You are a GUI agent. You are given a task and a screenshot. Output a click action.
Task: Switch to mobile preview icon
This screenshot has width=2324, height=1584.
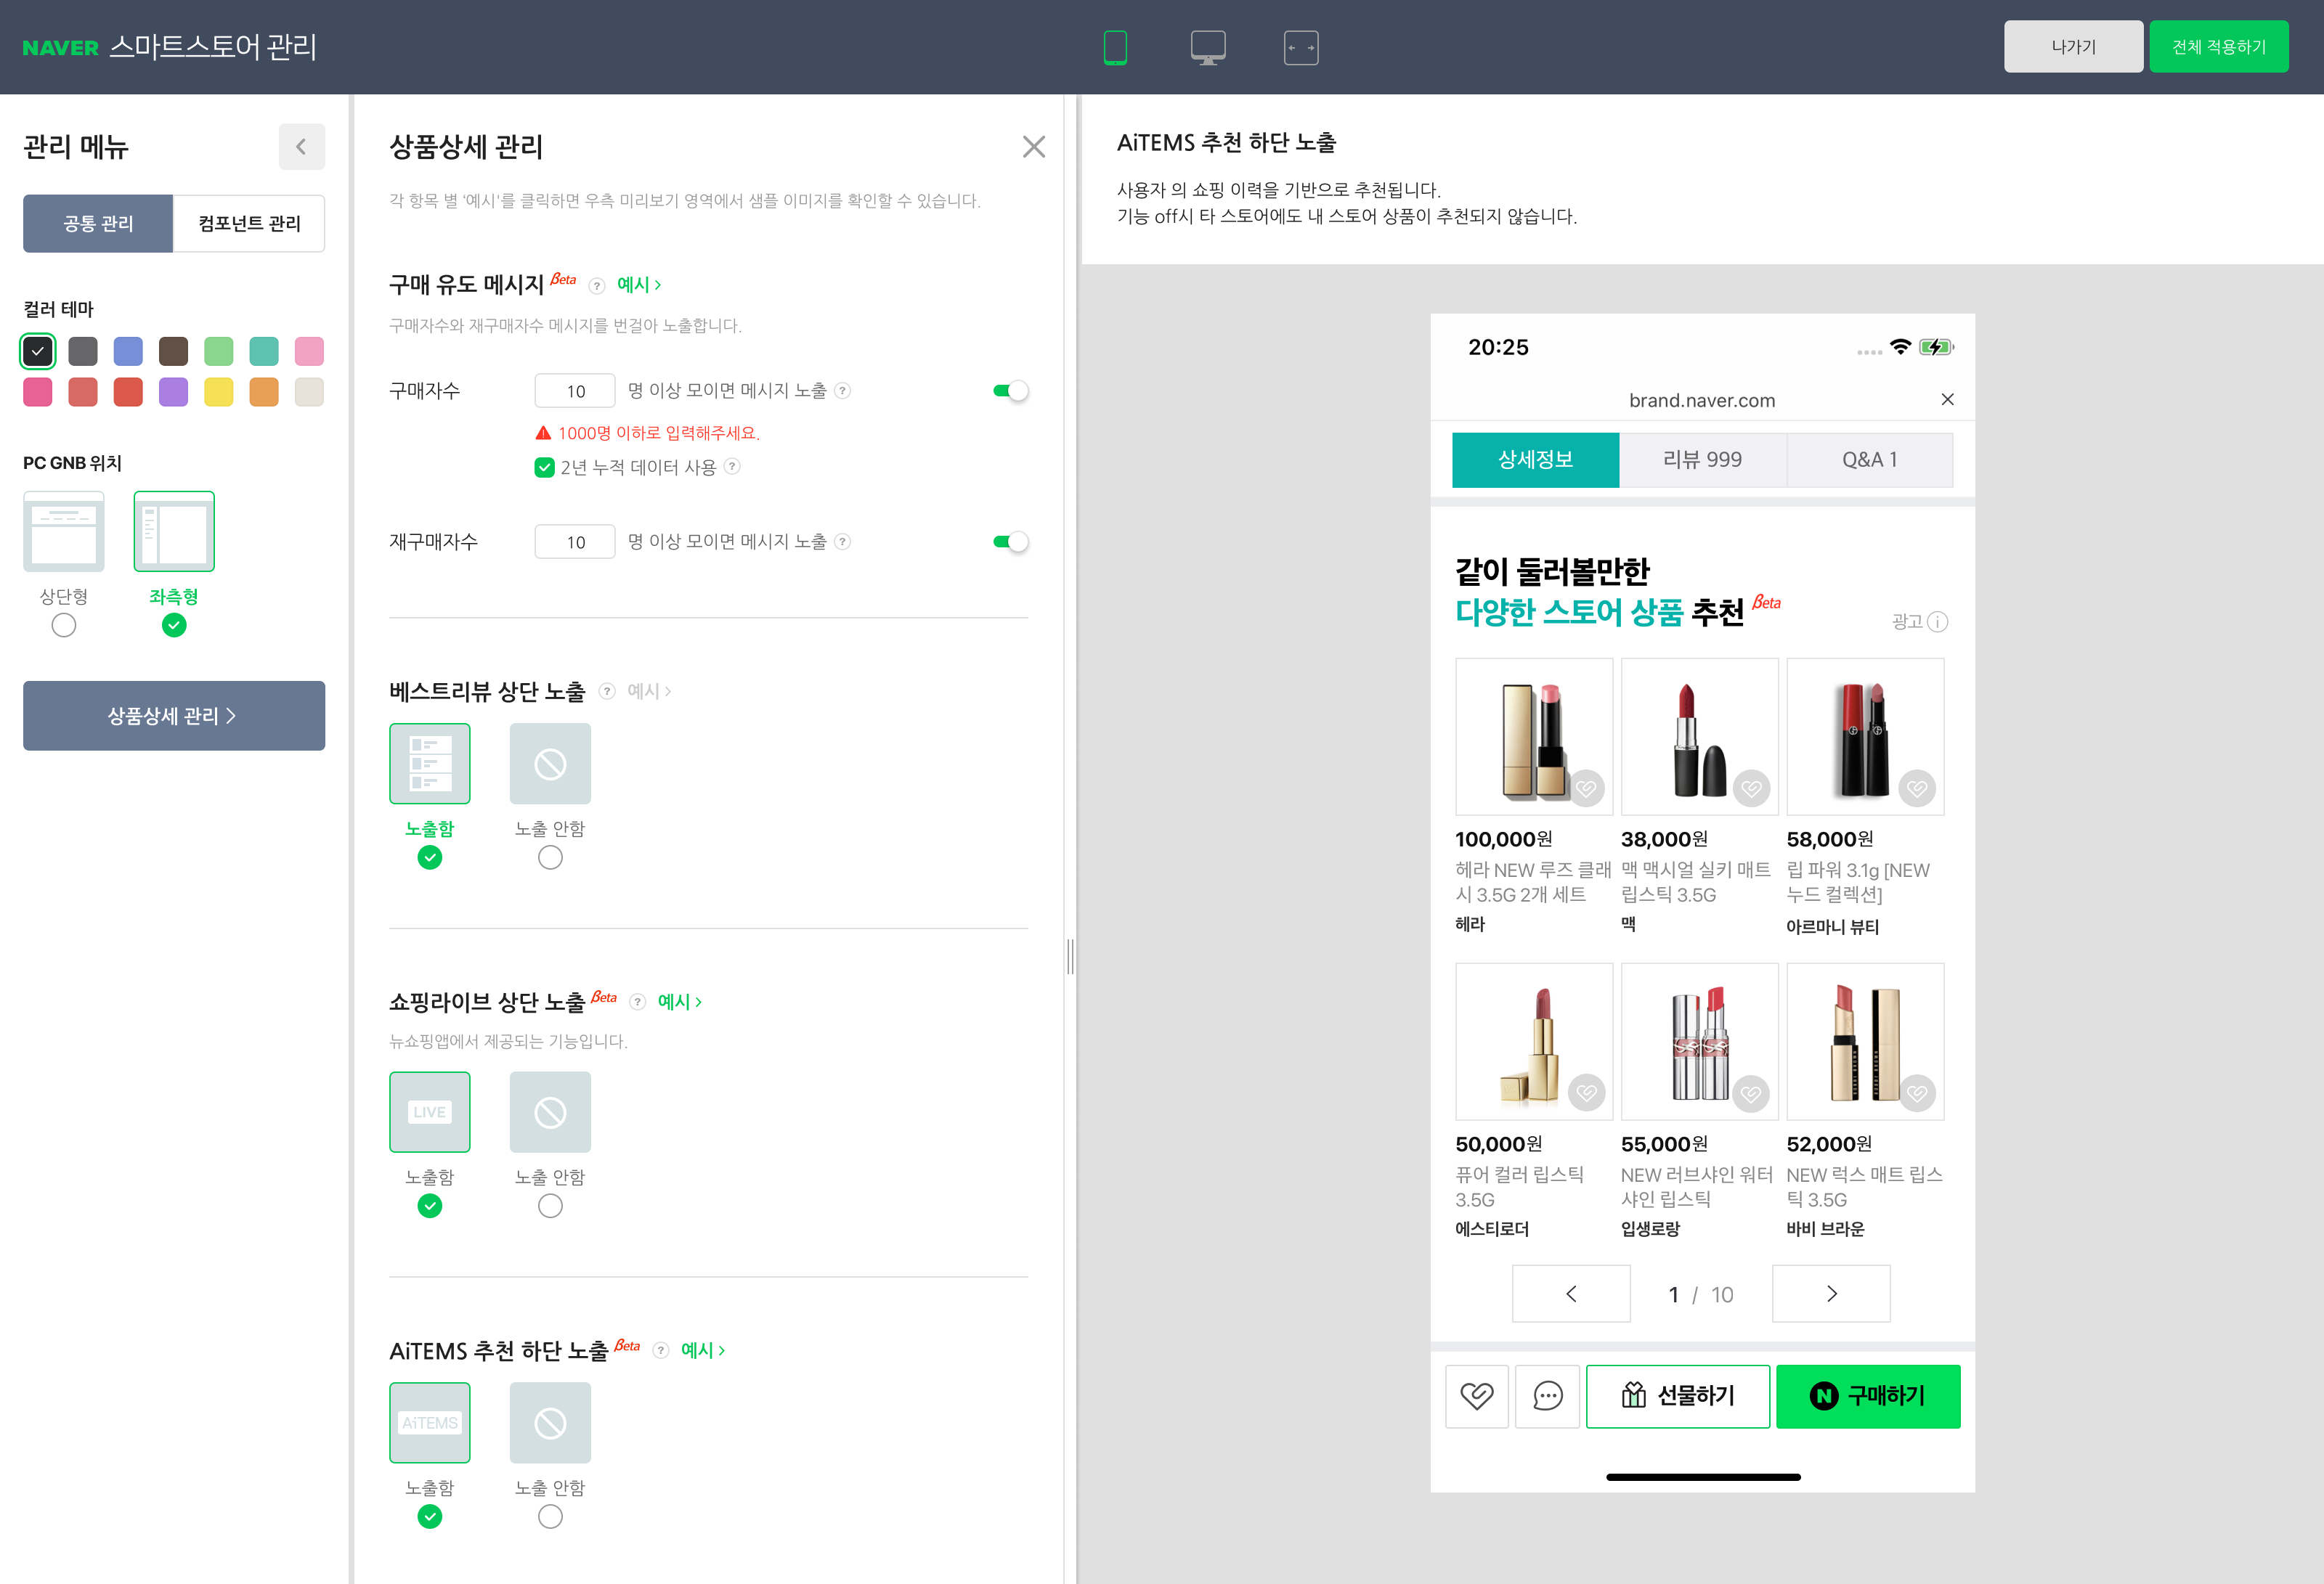click(1115, 47)
